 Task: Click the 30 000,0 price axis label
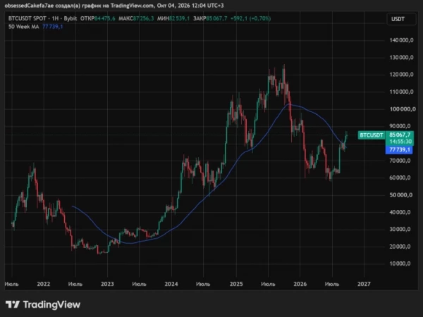(400, 230)
